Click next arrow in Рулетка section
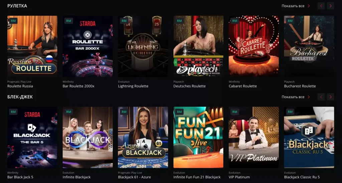Screen dimensions: 342x183 tap(330, 6)
